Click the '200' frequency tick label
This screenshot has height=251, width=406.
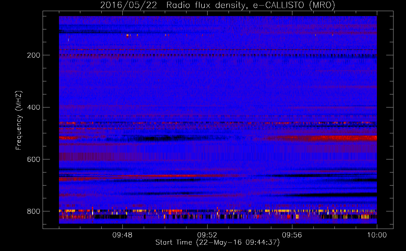(33, 55)
